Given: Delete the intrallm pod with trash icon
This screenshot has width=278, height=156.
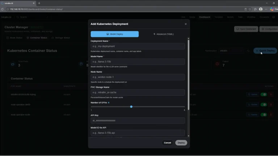Looking at the screenshot, I should click(271, 95).
